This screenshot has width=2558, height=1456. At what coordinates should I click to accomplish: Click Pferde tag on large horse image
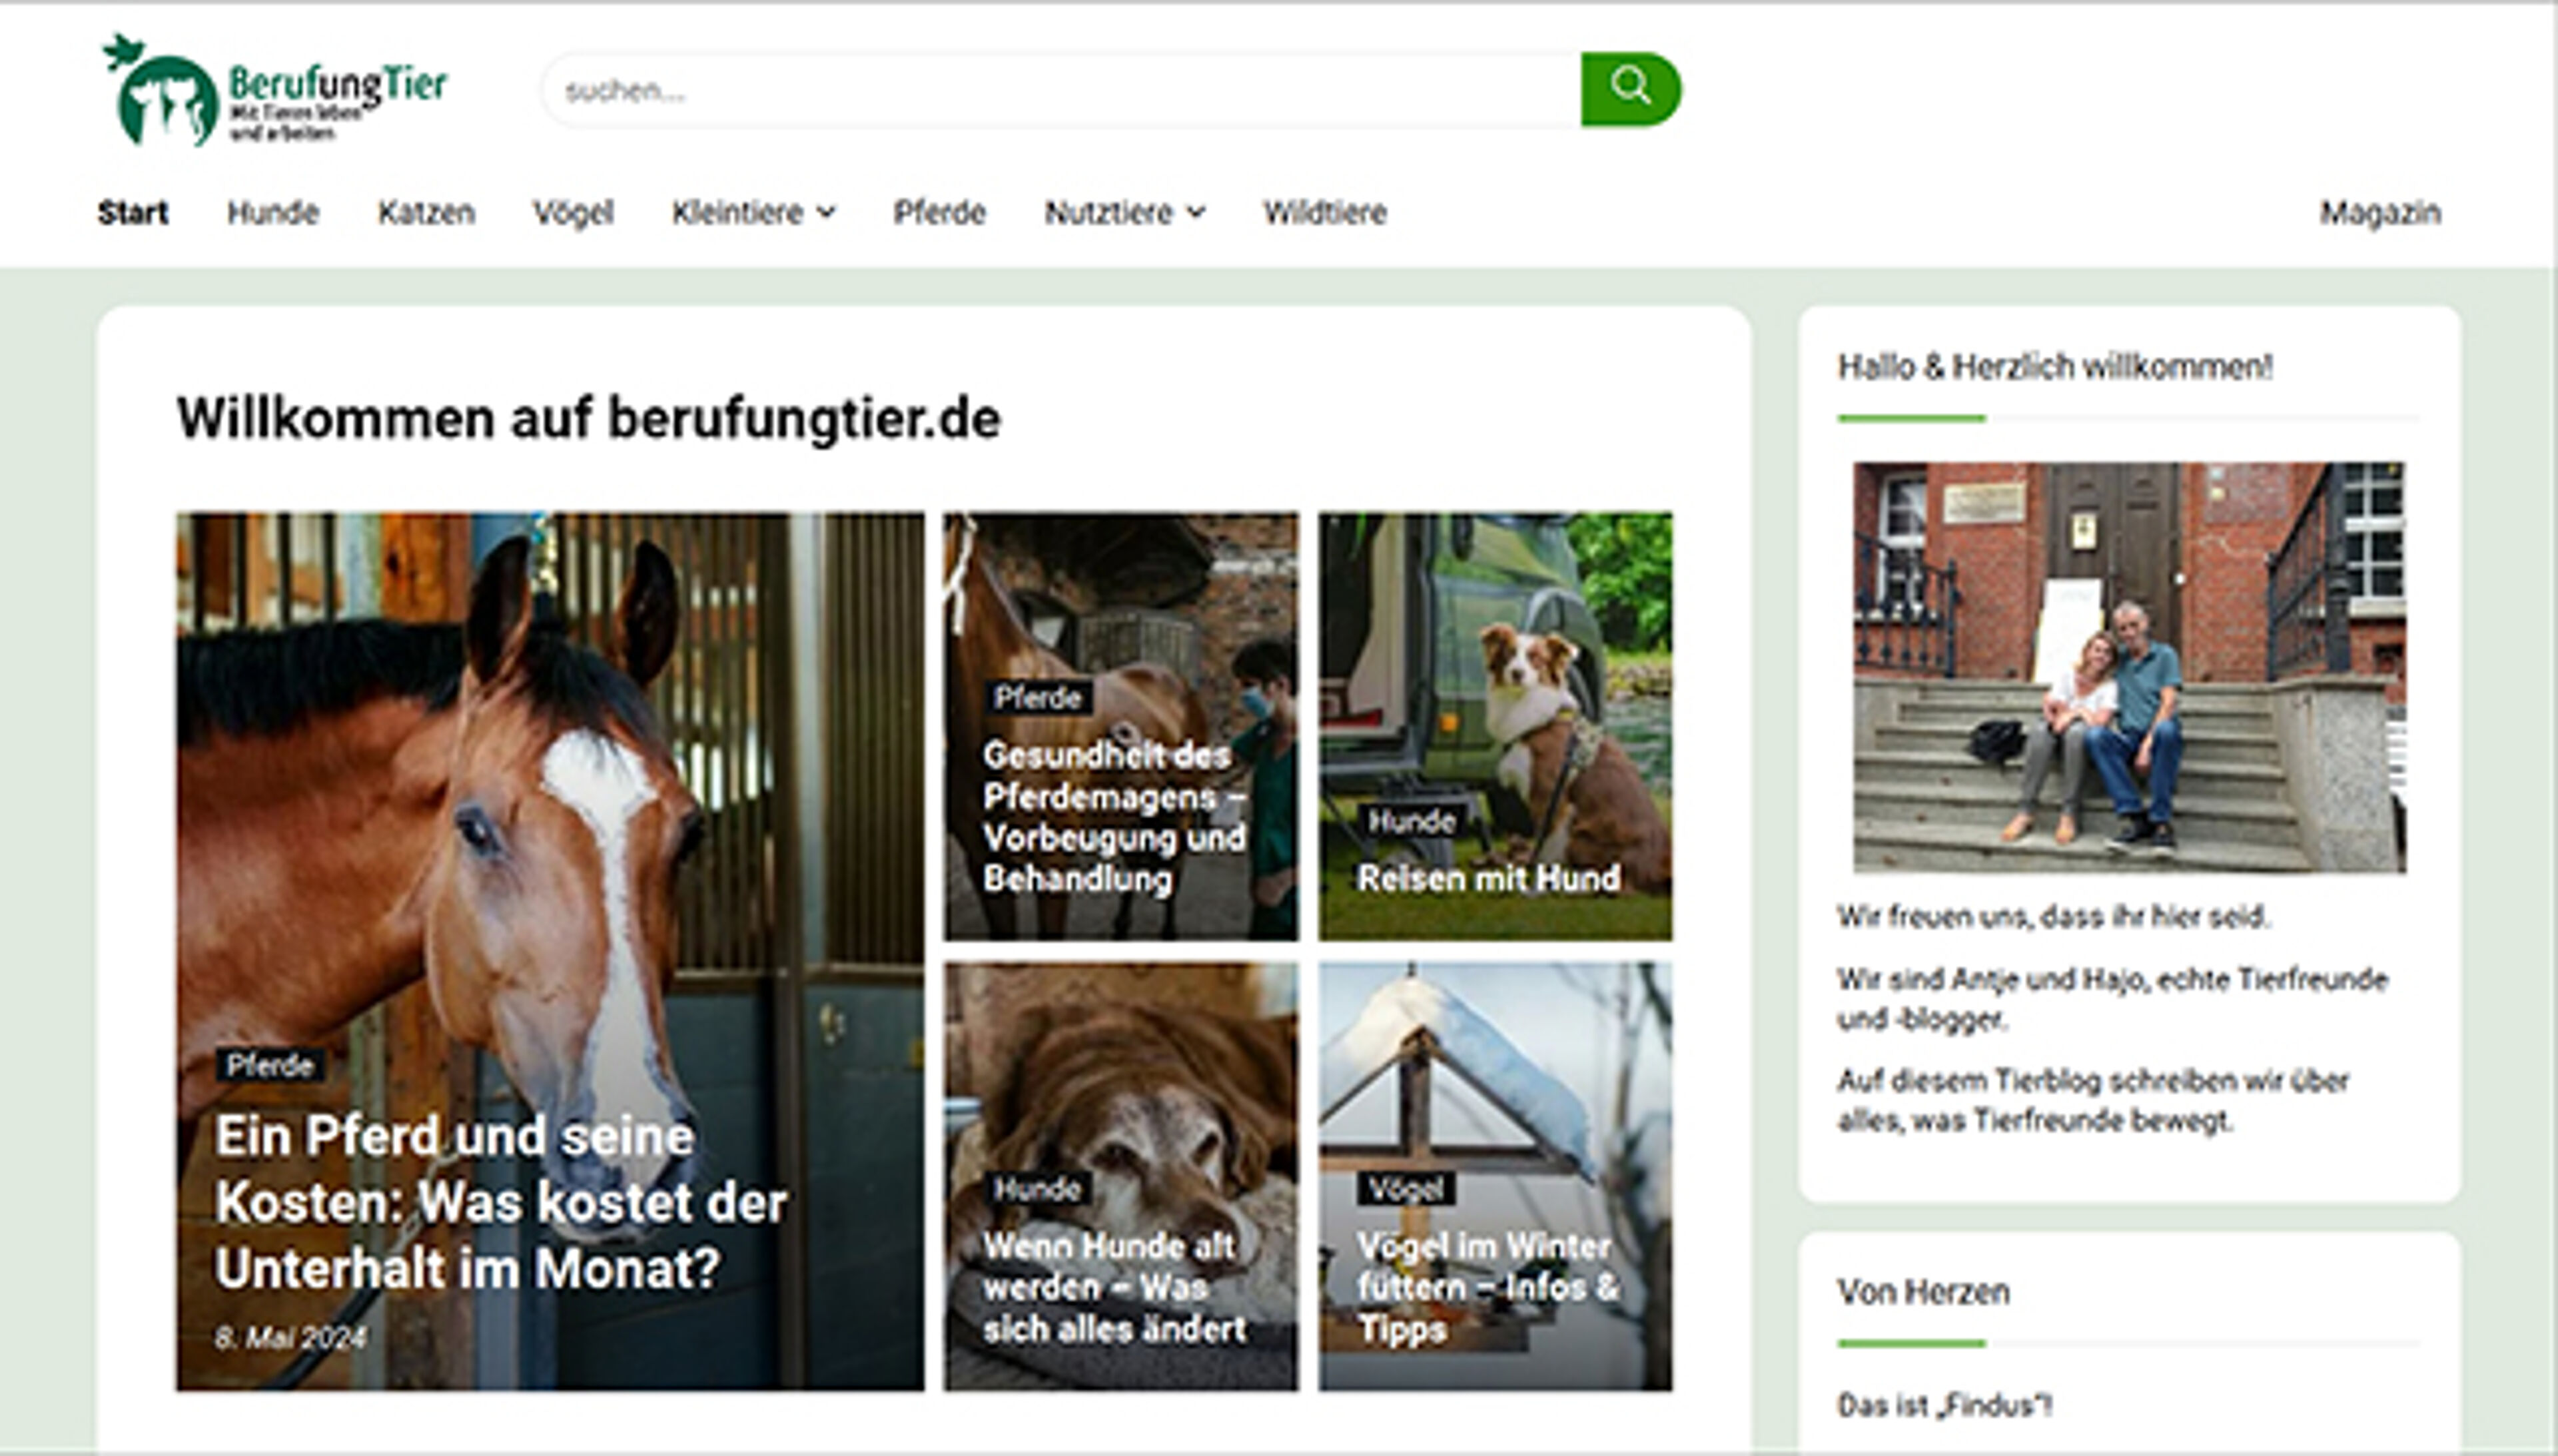click(270, 1065)
